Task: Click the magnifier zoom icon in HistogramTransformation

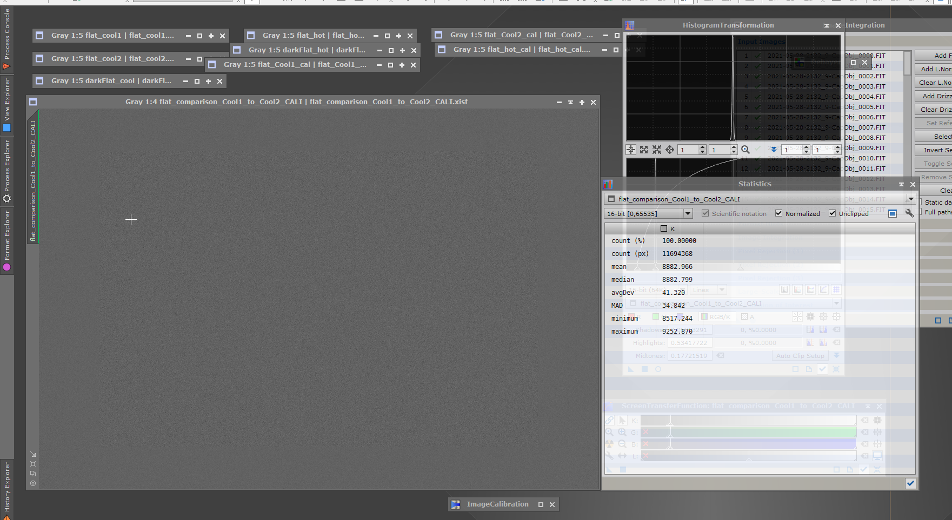Action: click(x=745, y=150)
